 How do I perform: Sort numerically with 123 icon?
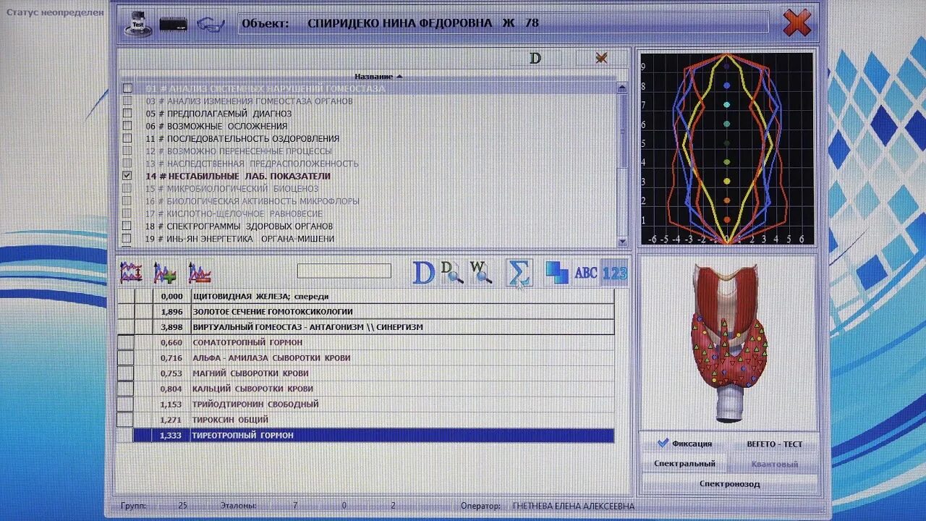point(615,273)
